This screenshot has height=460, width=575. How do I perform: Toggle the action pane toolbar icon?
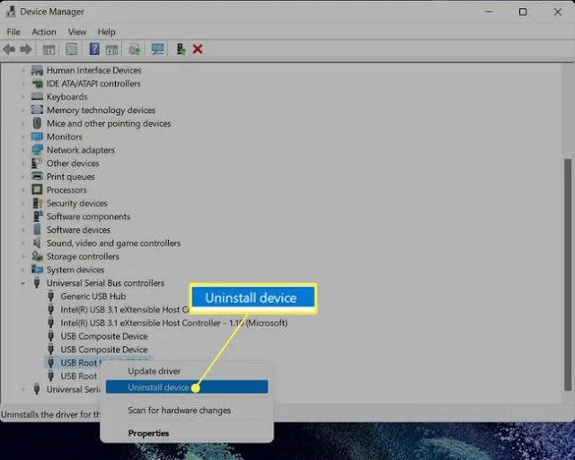(x=111, y=49)
